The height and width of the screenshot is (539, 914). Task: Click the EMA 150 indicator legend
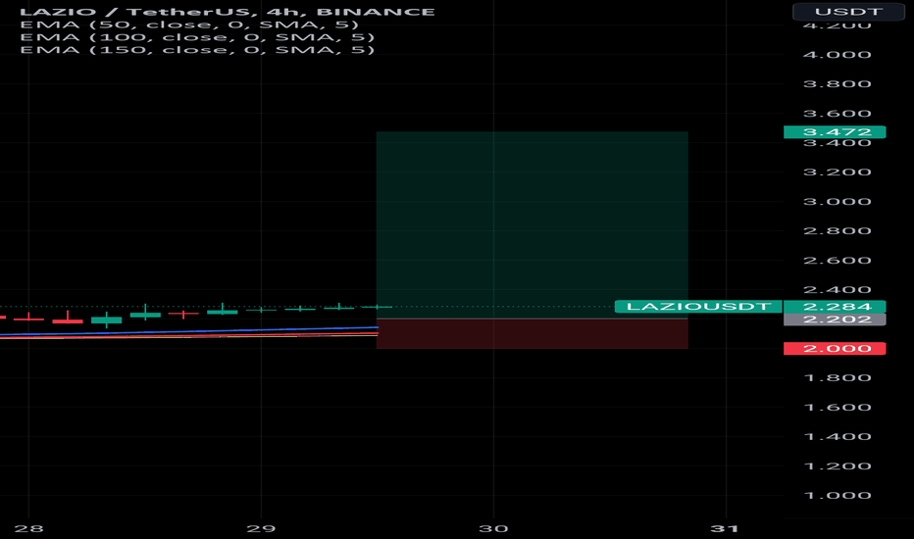[197, 50]
